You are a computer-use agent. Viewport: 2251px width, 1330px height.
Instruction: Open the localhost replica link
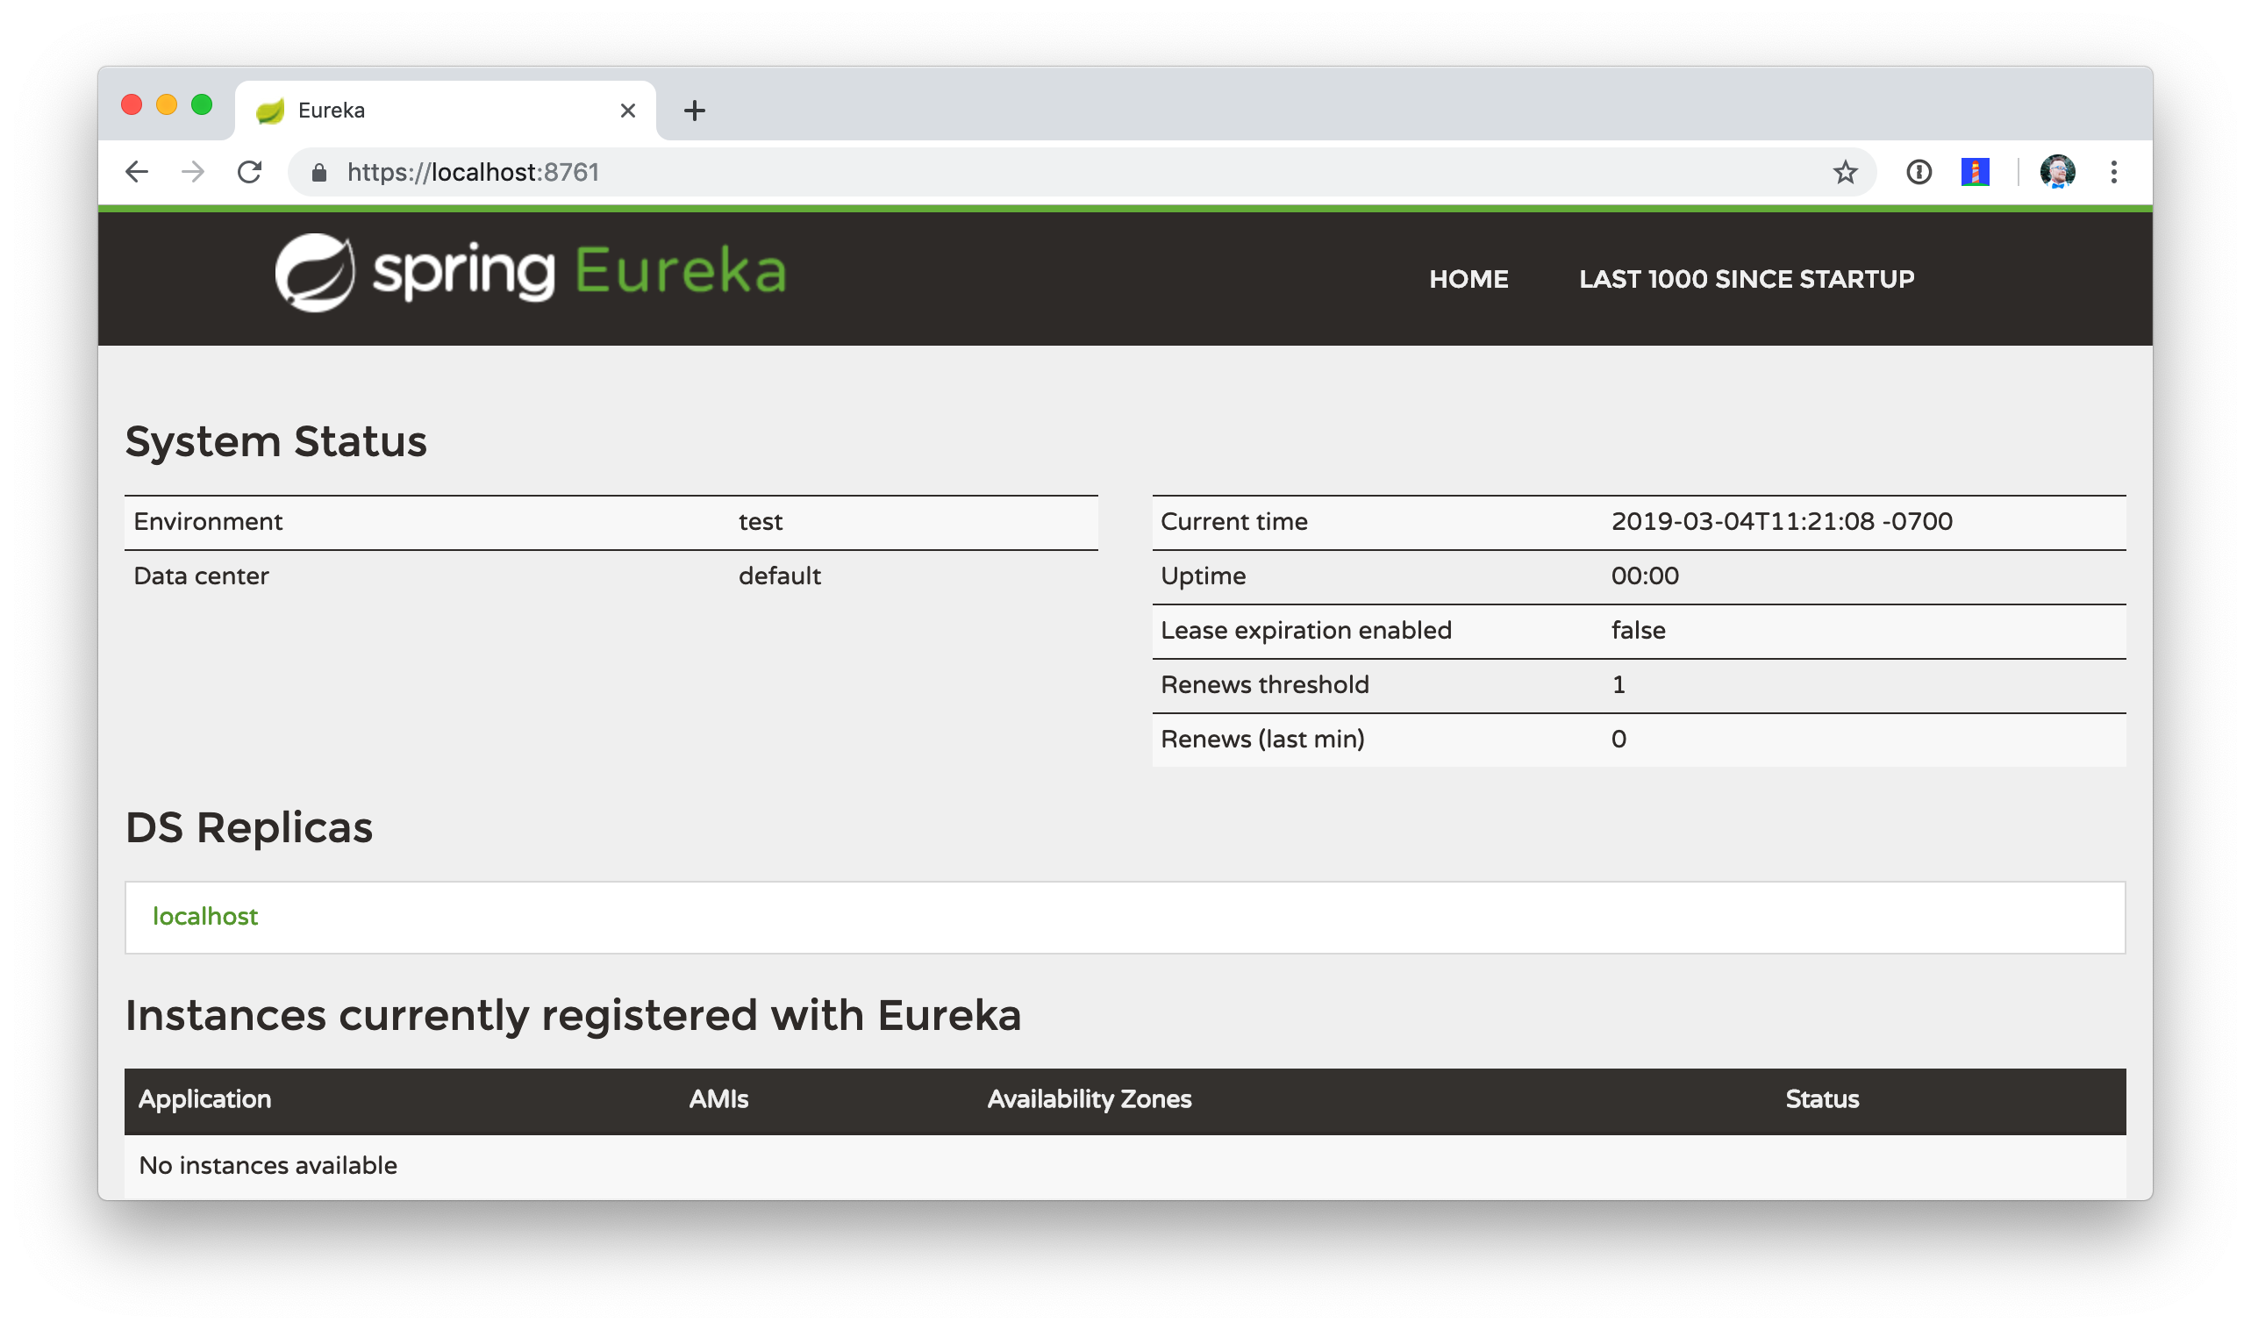205,917
